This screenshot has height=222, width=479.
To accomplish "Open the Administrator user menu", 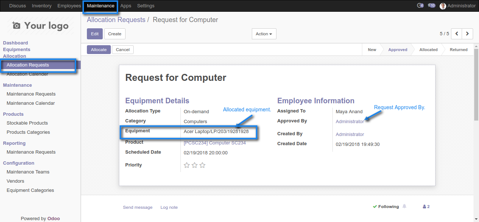I will [x=458, y=6].
